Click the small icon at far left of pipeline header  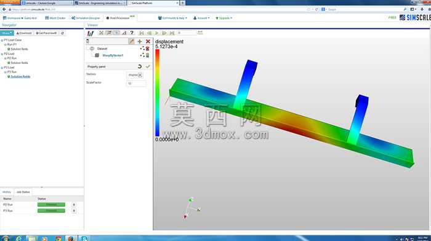(87, 41)
